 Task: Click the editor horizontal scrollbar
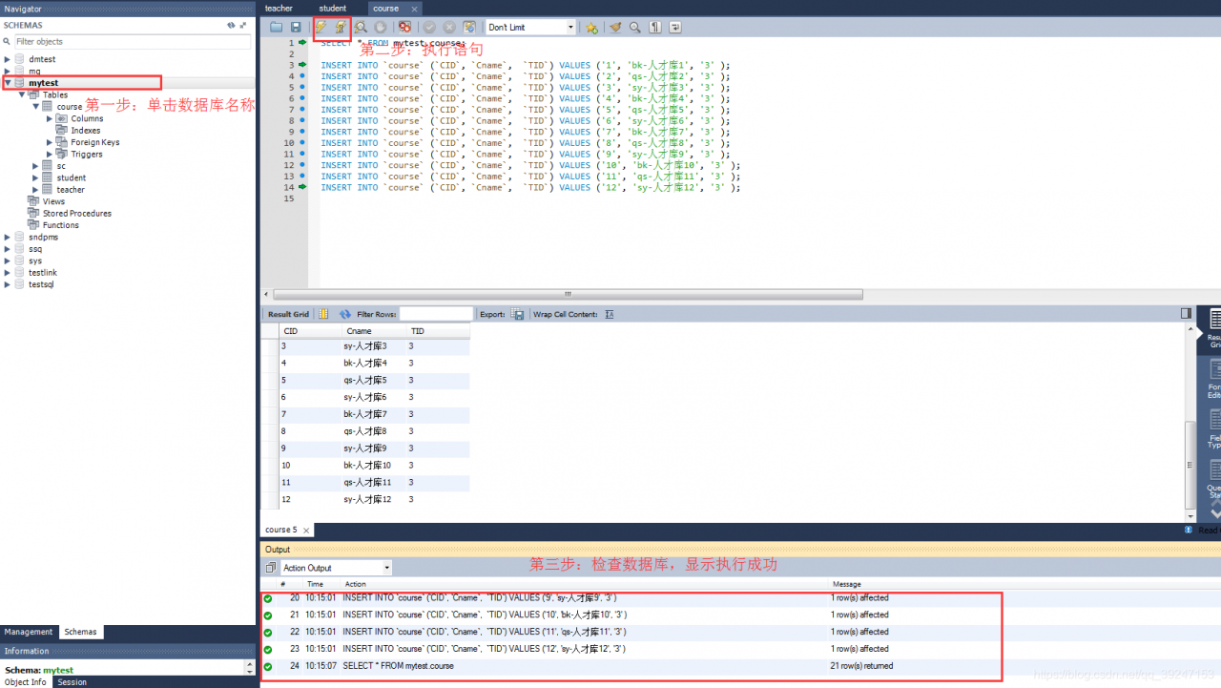568,294
